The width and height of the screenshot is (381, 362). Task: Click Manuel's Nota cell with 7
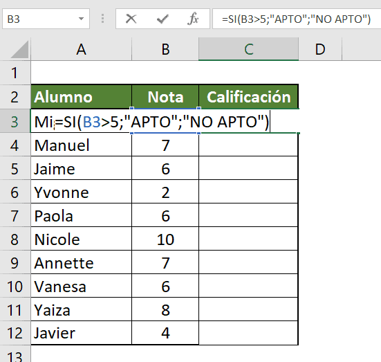point(165,145)
